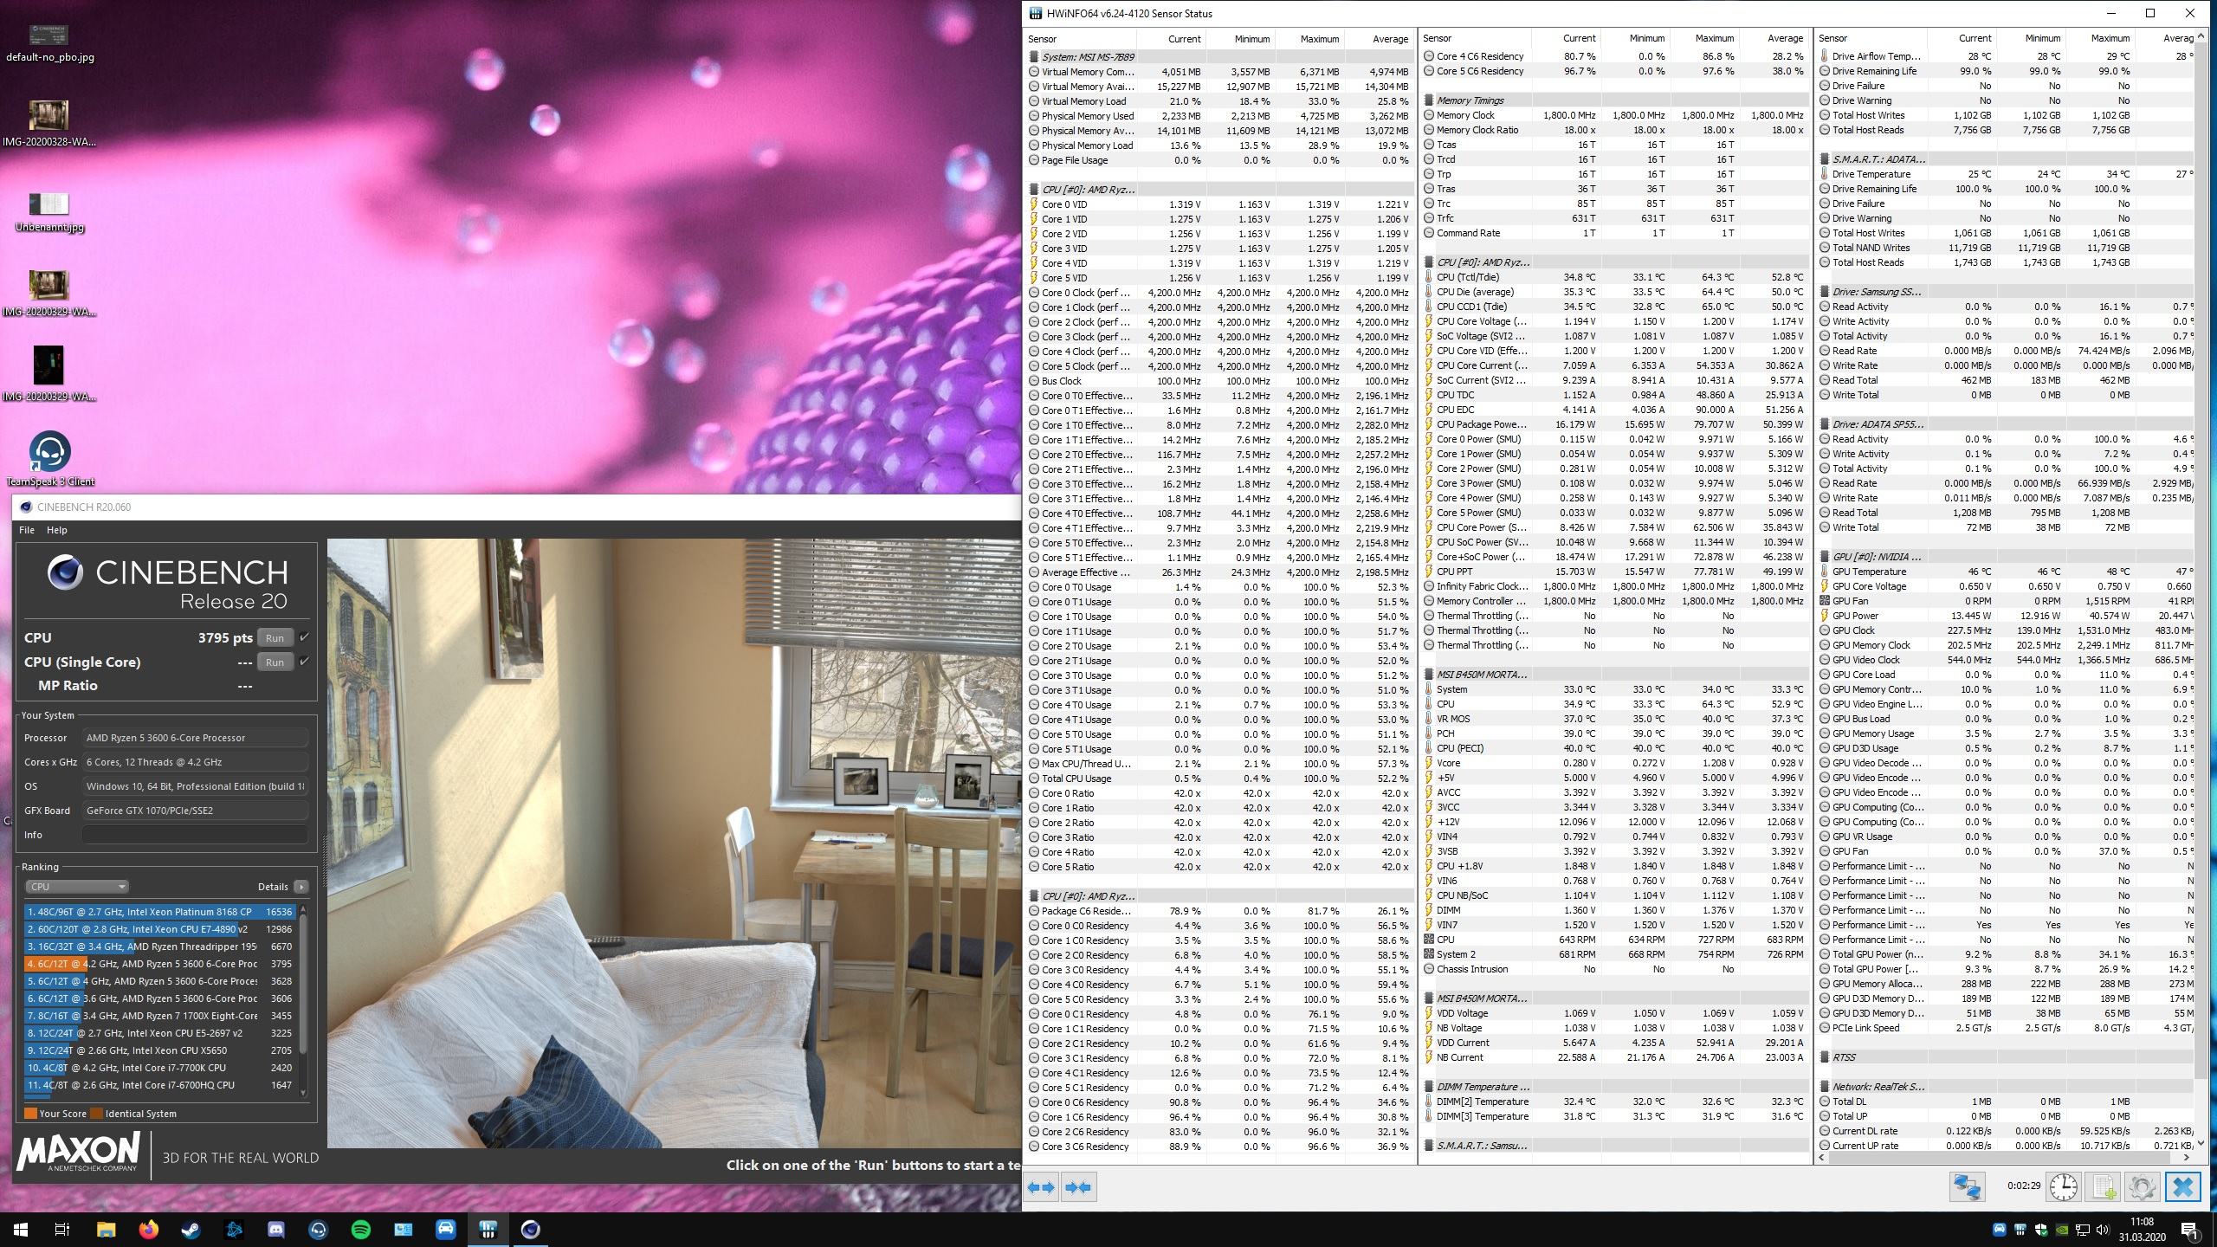Launch TeamSpeak 3 Client desktop shortcut
Viewport: 2217px width, 1247px height.
(49, 459)
